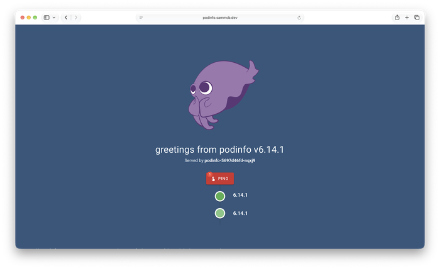This screenshot has height=269, width=440.
Task: Click the lower pale green status circle
Action: (x=220, y=213)
